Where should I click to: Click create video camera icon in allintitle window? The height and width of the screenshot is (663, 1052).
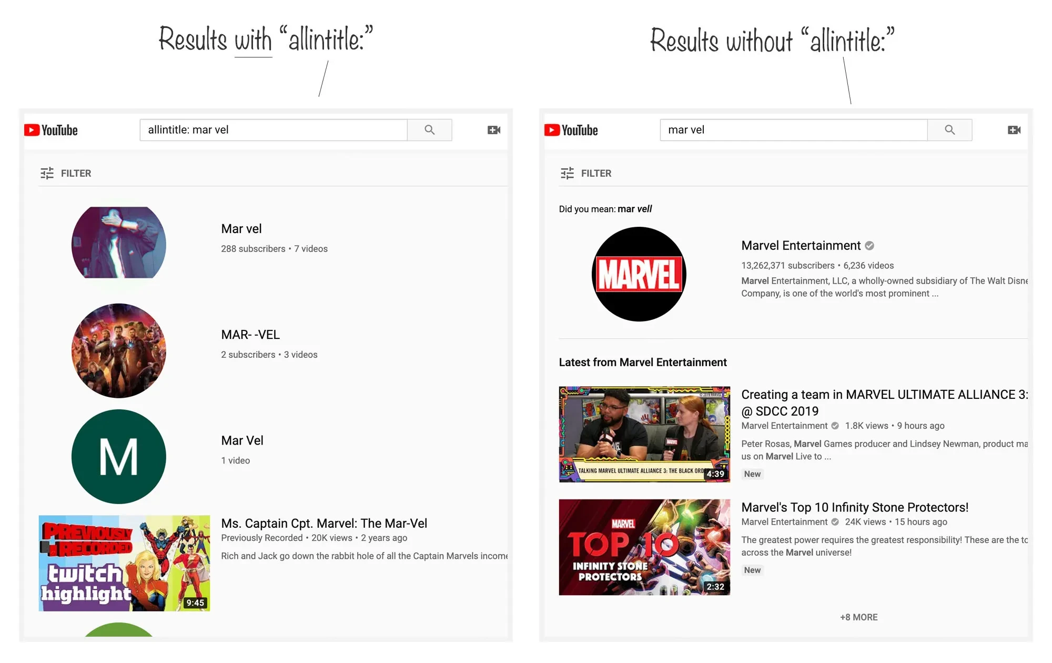494,130
